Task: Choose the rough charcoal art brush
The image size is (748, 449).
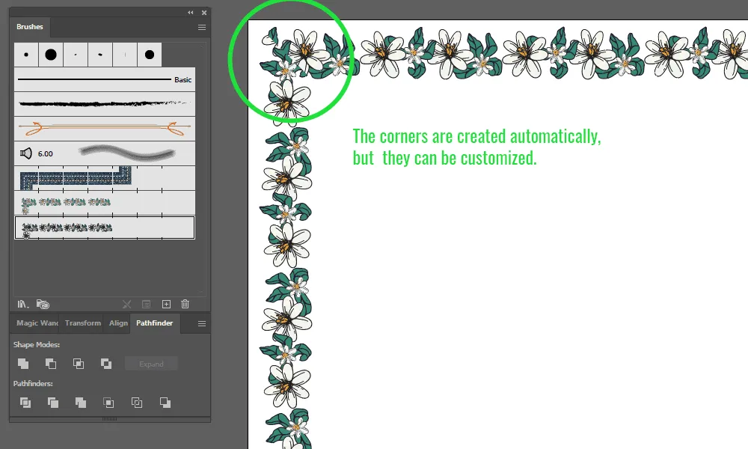Action: click(105, 104)
